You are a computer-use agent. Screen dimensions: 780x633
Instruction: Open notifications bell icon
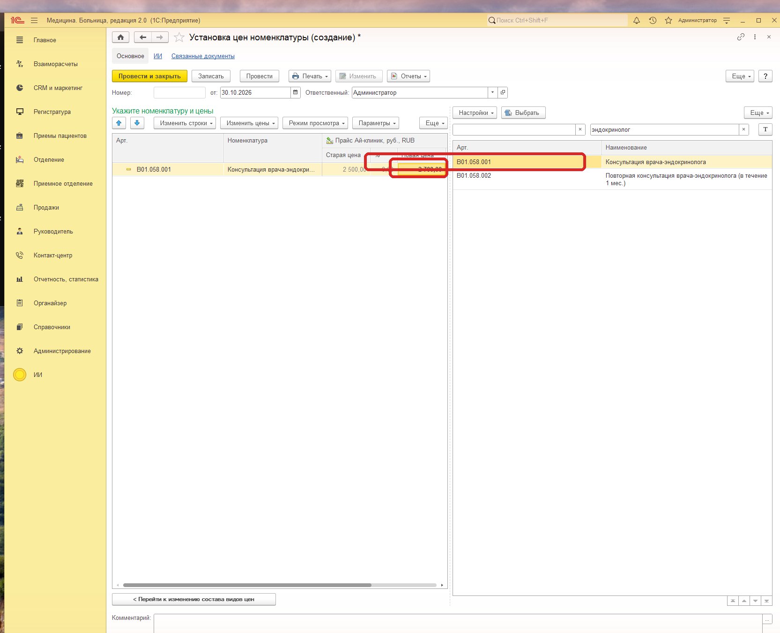[637, 20]
